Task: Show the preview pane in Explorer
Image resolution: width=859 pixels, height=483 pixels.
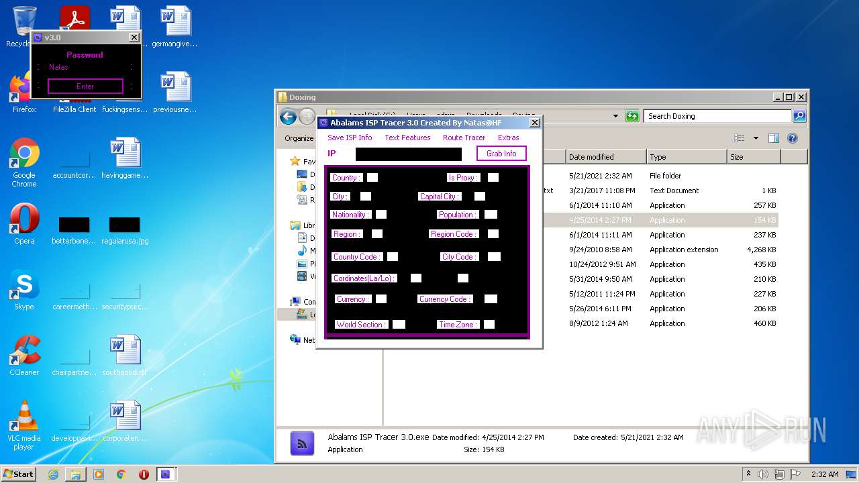Action: tap(773, 138)
